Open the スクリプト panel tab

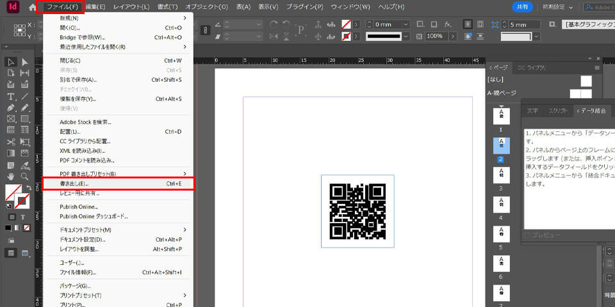tap(558, 111)
